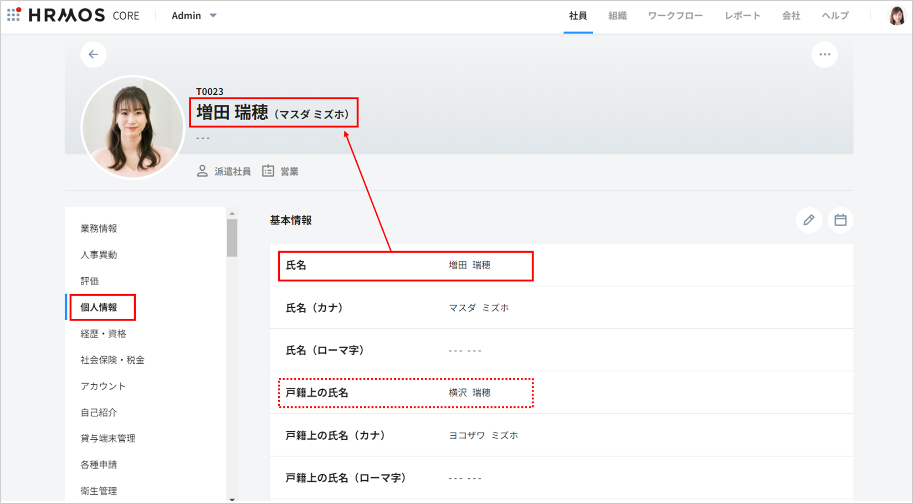The image size is (913, 504).
Task: Open the three-dot more options menu
Action: [825, 55]
